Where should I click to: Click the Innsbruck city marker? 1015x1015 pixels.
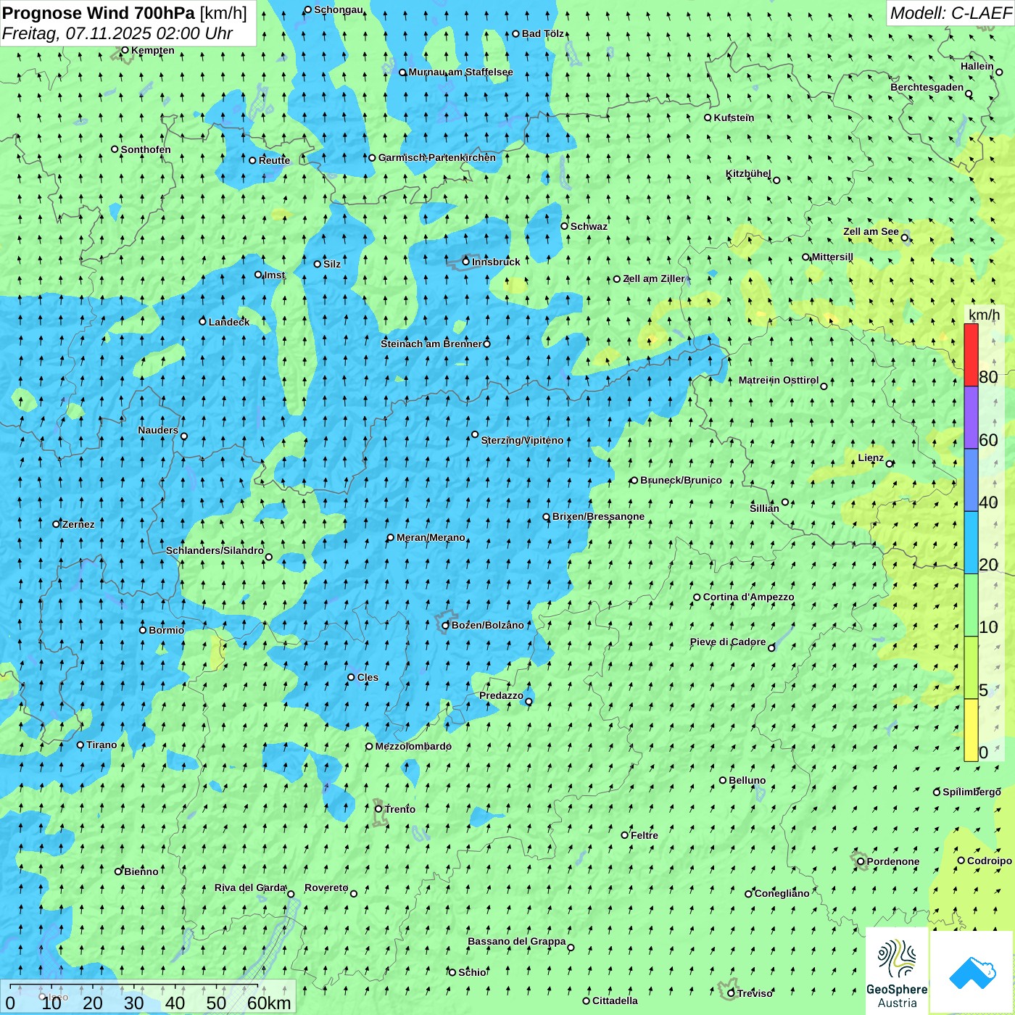point(466,262)
